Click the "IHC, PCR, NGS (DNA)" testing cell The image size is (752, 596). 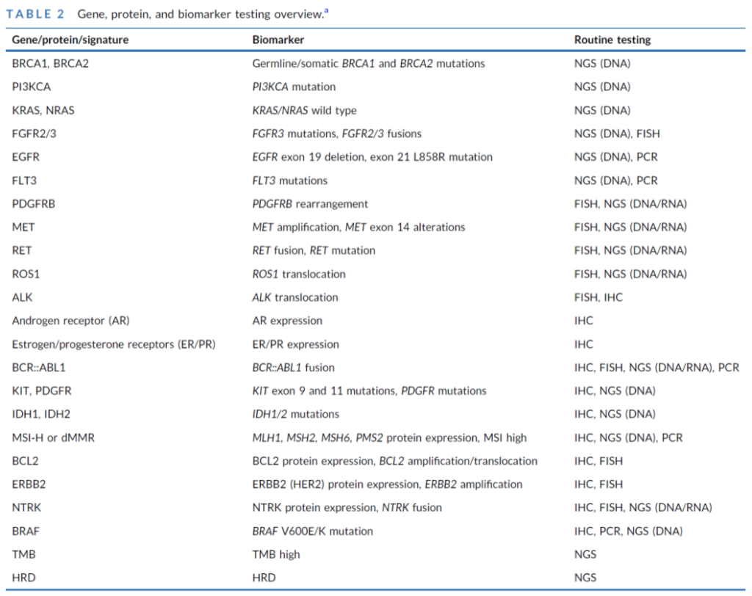click(x=628, y=531)
